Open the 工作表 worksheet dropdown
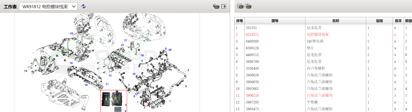This screenshot has width=412, height=112. 48,7
